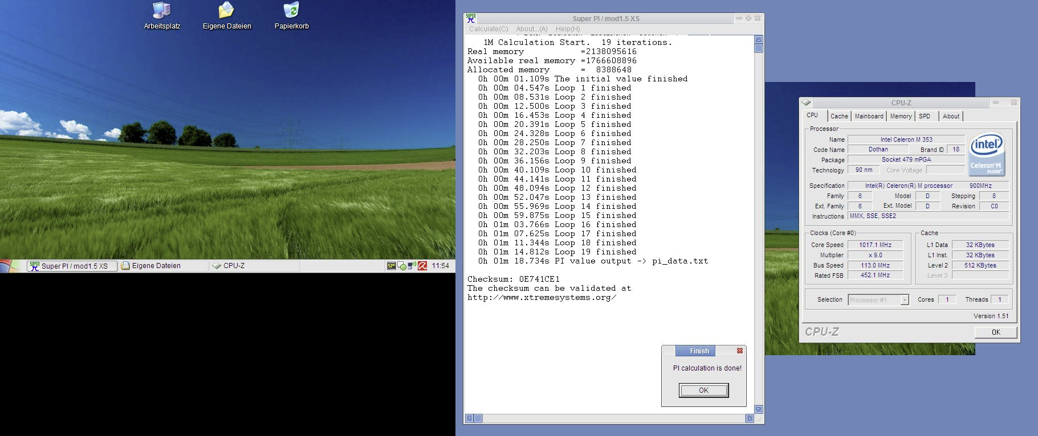The width and height of the screenshot is (1038, 436).
Task: Click the Package field Socket 479 mPGA
Action: [906, 159]
